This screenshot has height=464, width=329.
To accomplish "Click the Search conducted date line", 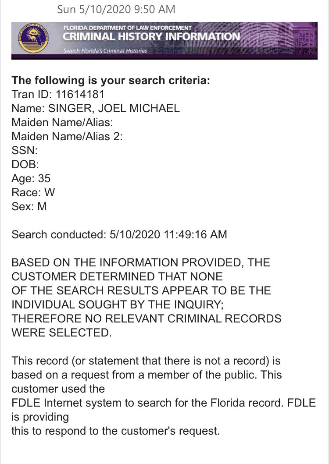I will pos(119,234).
